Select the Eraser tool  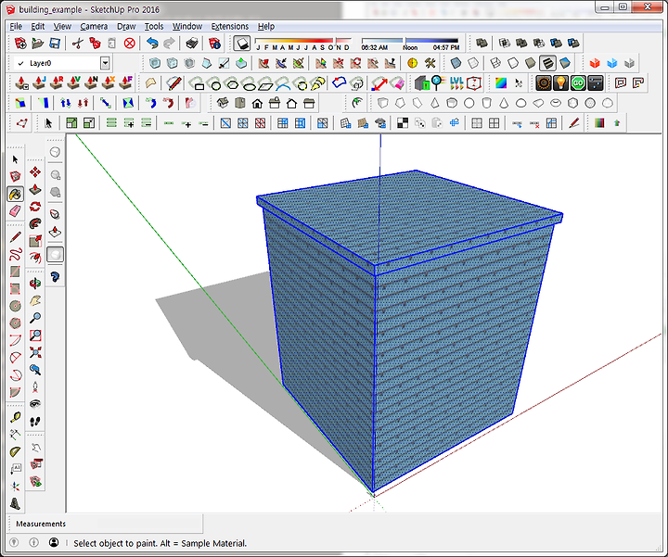point(16,211)
